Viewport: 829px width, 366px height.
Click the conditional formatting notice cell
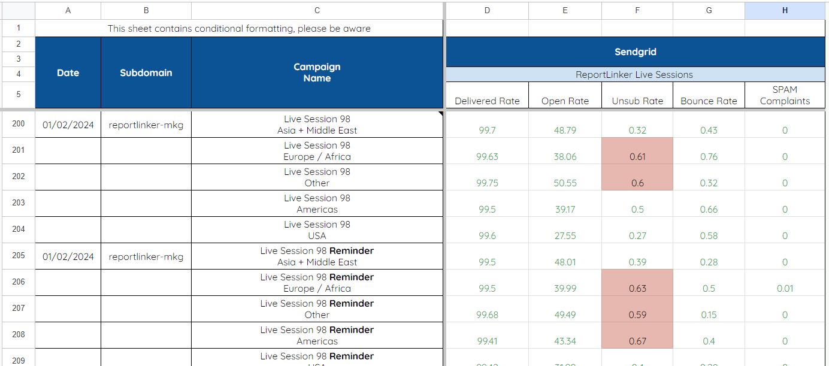pos(239,28)
